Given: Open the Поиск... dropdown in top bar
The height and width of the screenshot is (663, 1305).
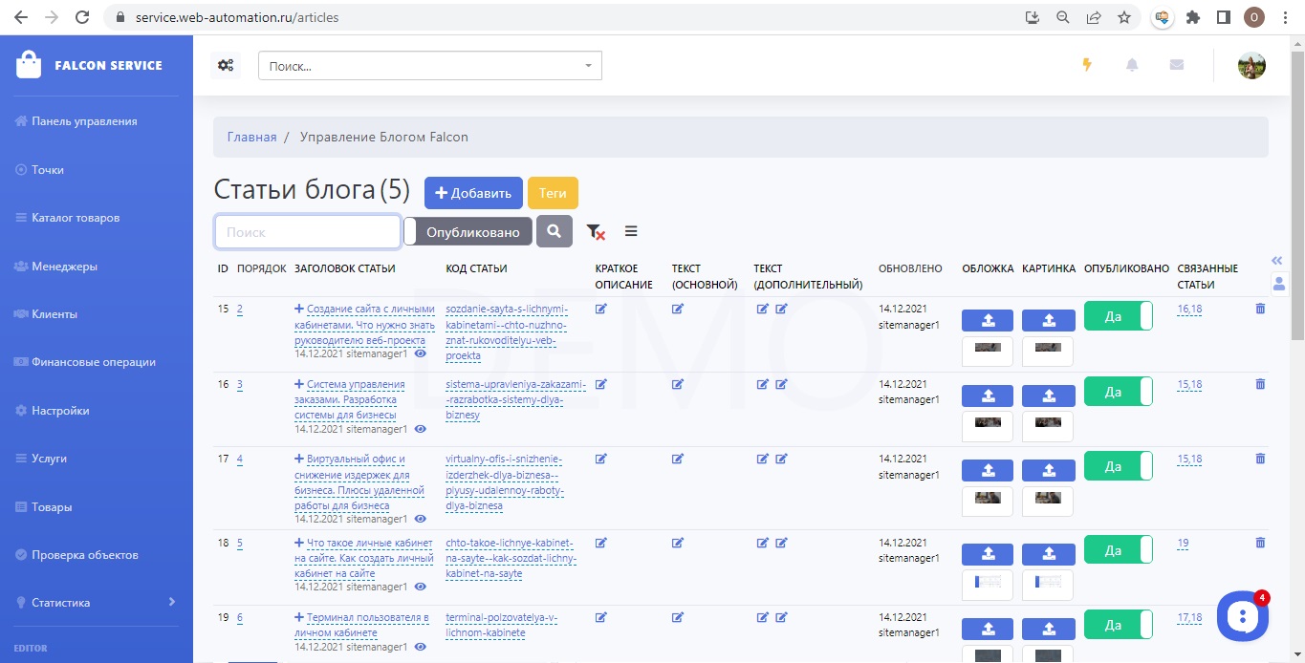Looking at the screenshot, I should [429, 66].
